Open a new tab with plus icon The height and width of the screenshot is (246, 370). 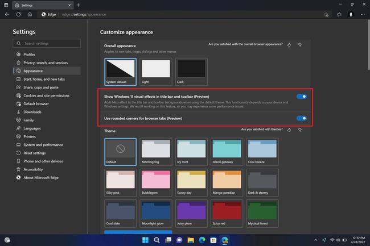click(79, 5)
